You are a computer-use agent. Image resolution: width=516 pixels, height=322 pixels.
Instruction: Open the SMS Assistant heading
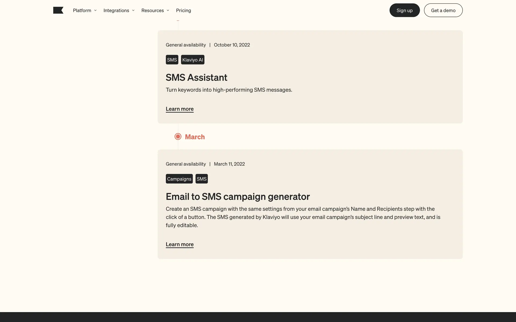click(196, 78)
